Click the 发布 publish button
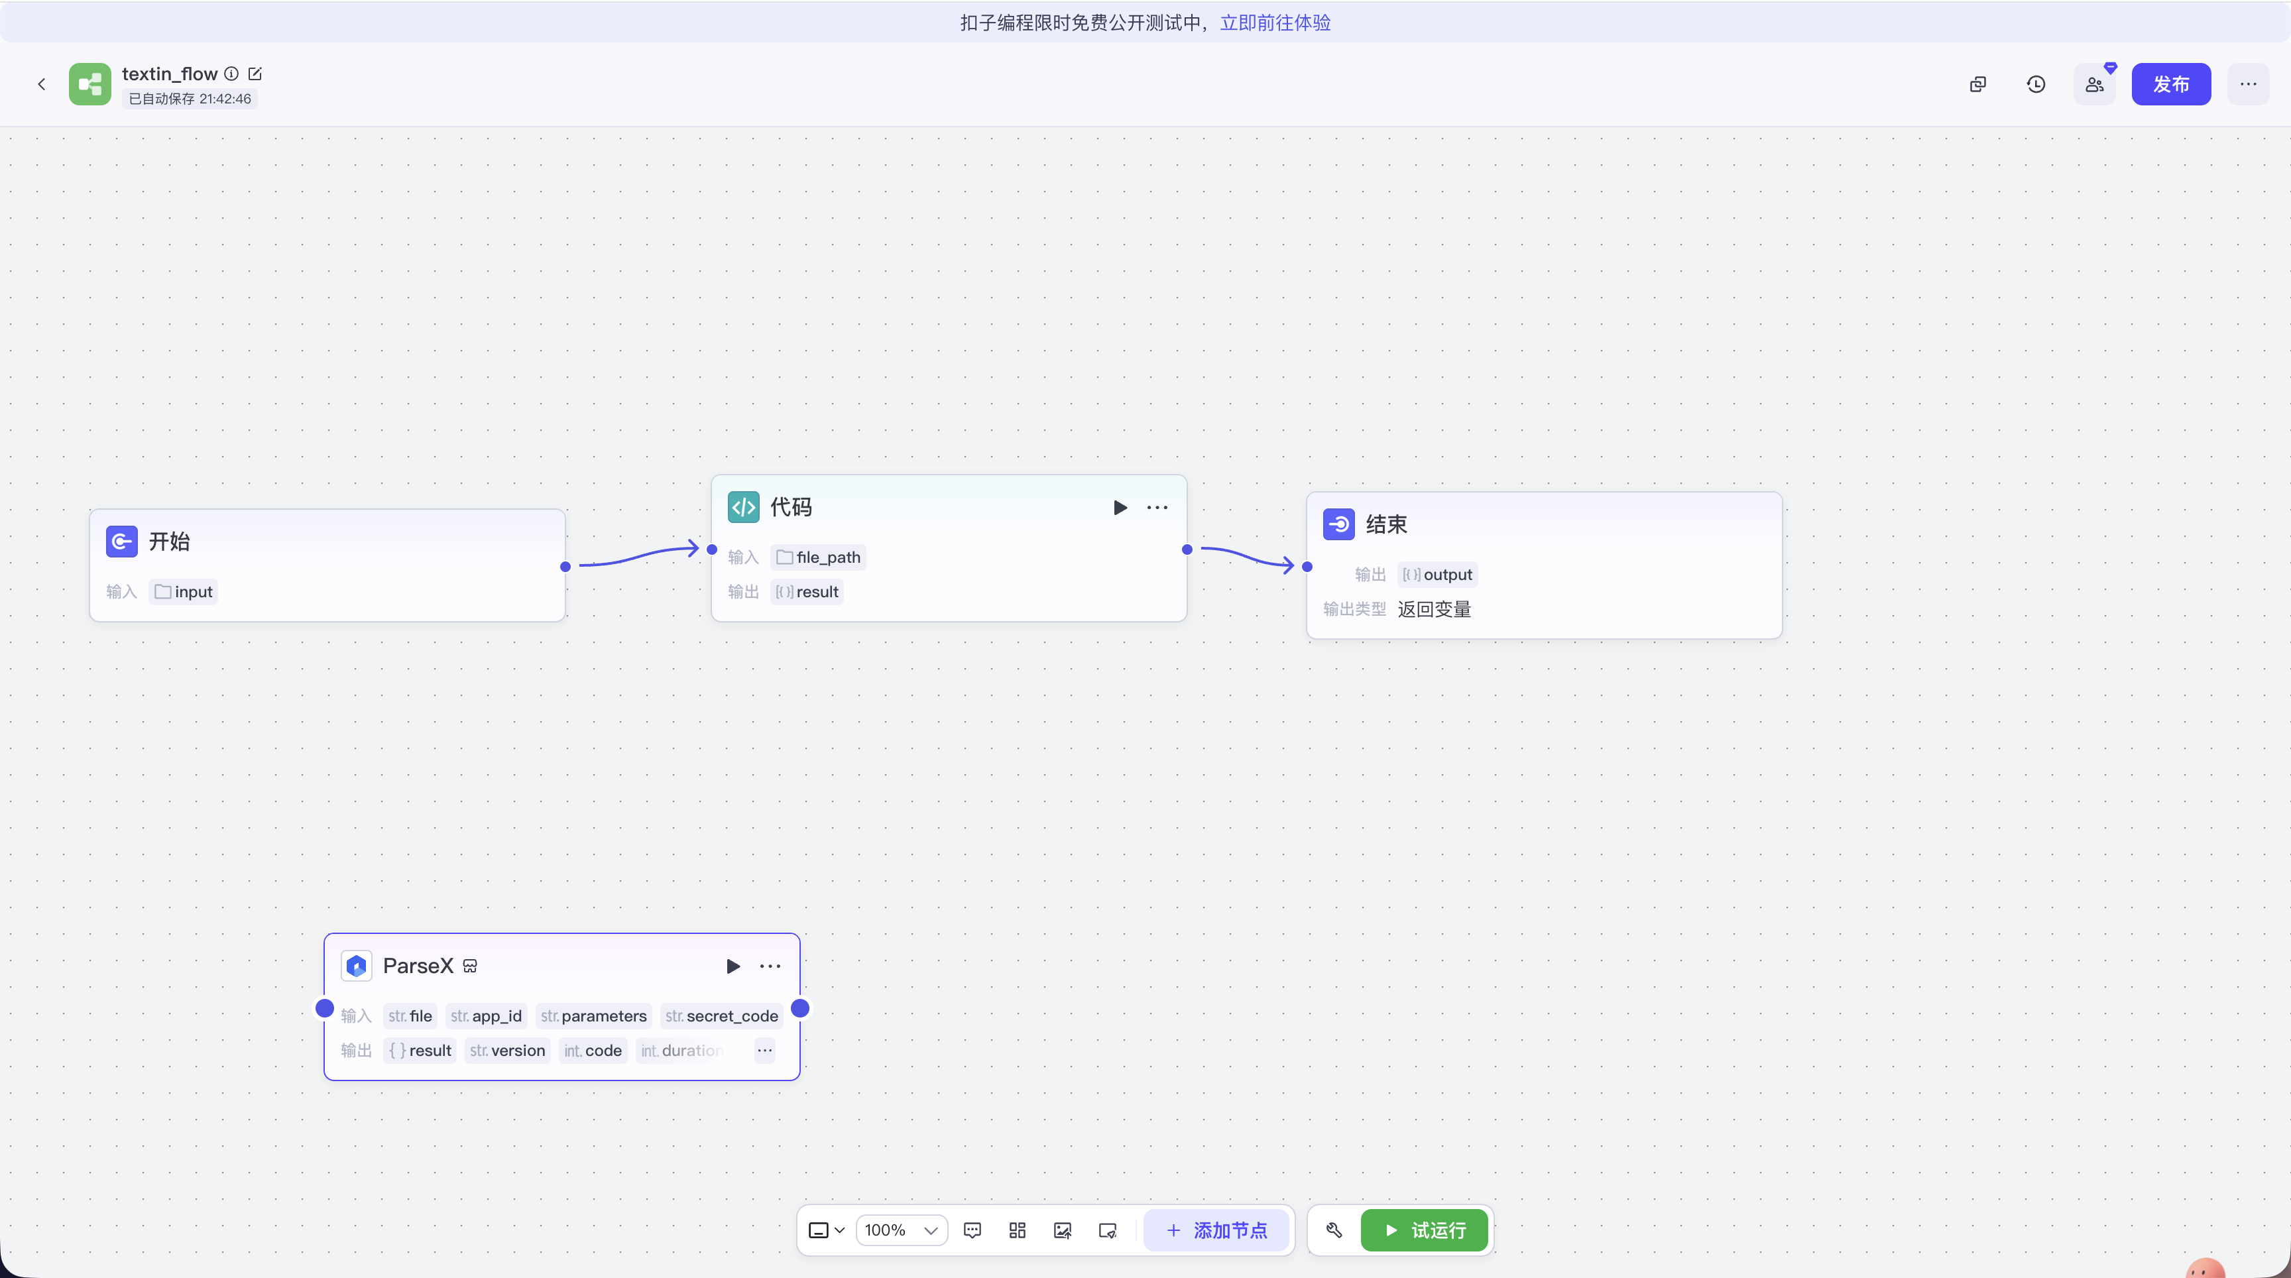 (x=2170, y=84)
